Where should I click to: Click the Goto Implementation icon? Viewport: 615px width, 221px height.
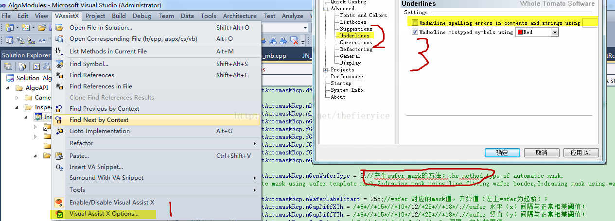(x=59, y=131)
